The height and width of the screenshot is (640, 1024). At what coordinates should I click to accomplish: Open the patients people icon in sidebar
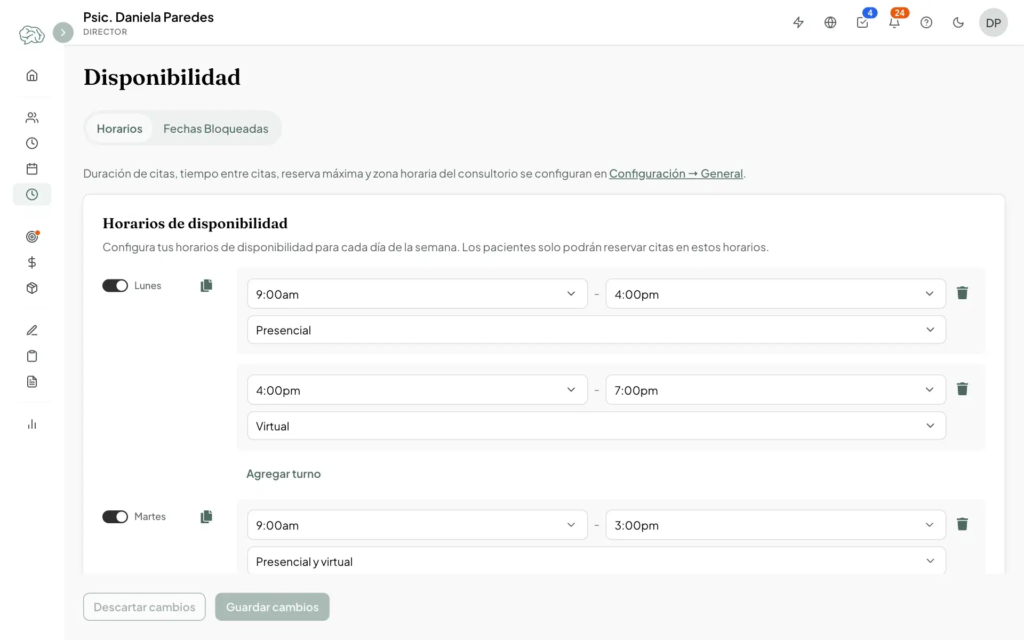[x=32, y=117]
